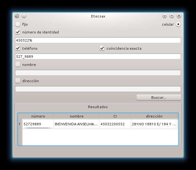This screenshot has width=196, height=170.
Task: Click the dirección column header
Action: pos(154,116)
